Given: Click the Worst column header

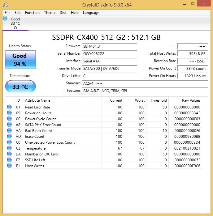Looking at the screenshot, I should (135, 100).
